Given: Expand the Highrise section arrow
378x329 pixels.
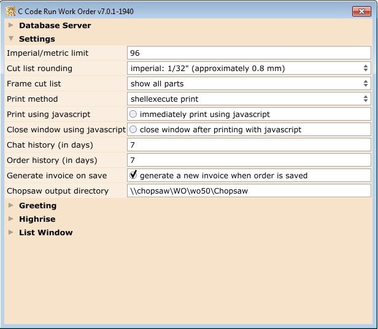Looking at the screenshot, I should (11, 219).
